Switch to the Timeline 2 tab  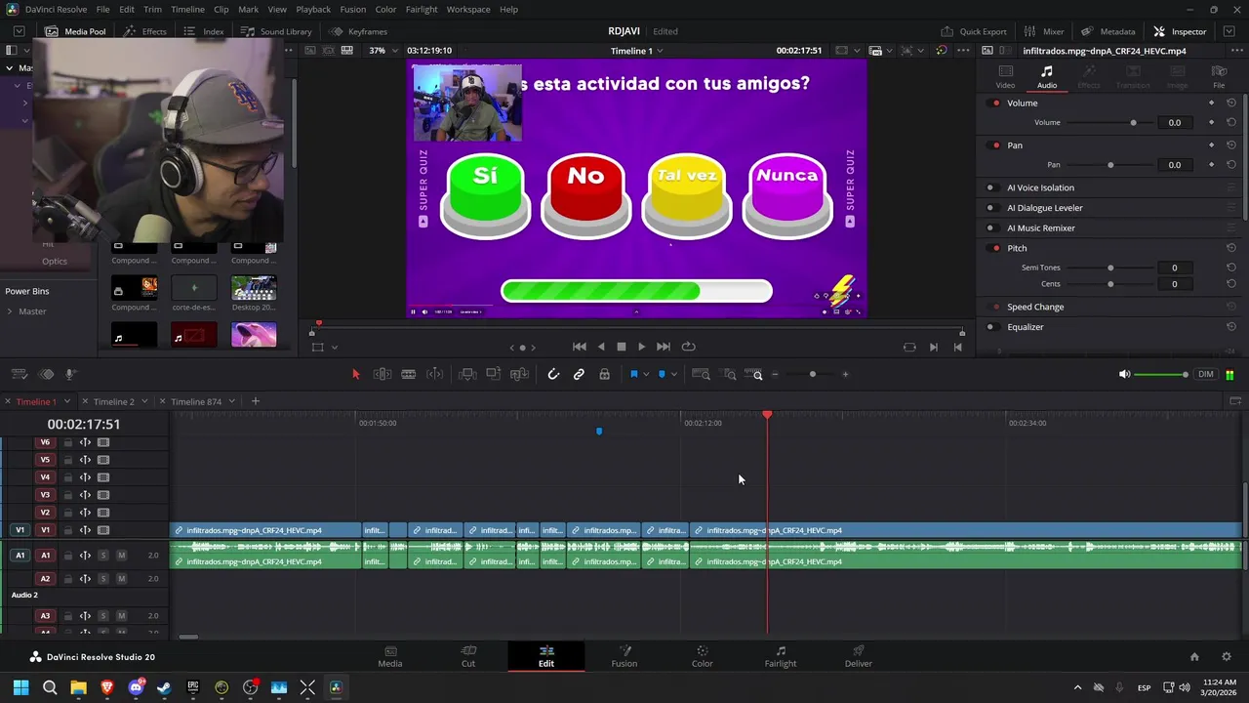[x=114, y=401]
